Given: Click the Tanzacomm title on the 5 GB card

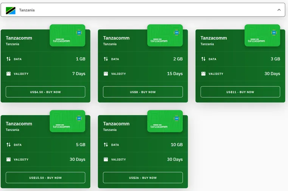Looking at the screenshot, I should click(19, 124).
